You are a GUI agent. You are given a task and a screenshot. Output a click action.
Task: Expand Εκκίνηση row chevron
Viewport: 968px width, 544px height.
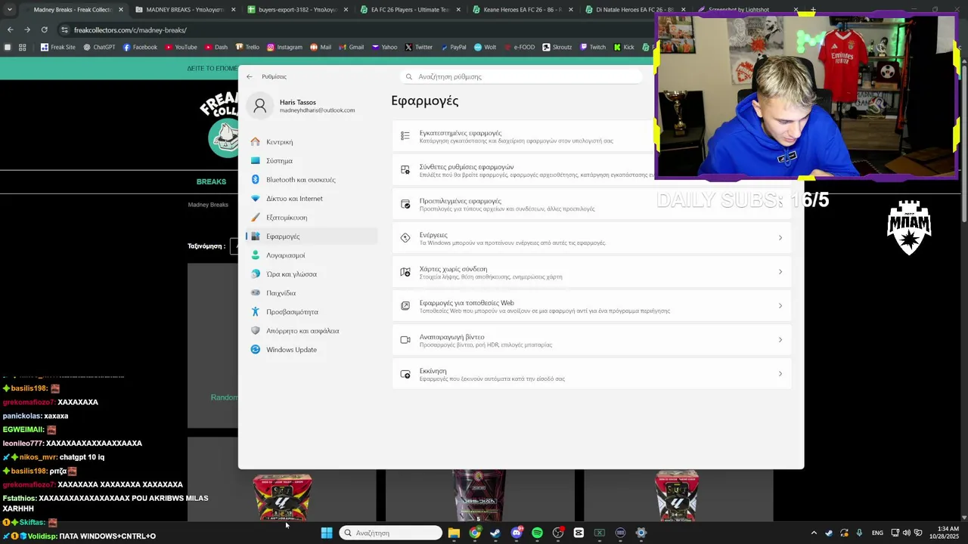coord(780,374)
